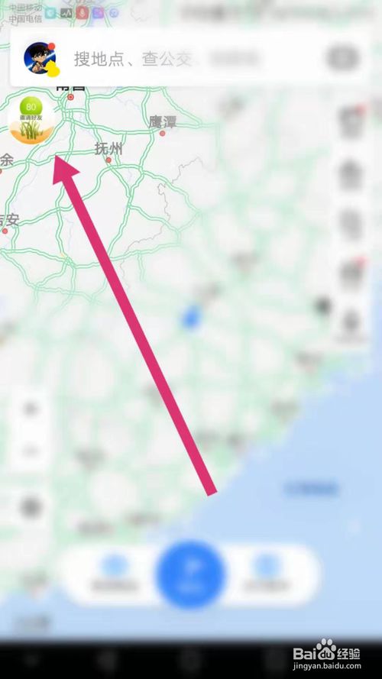Tap the zoom-out button on left side
The height and width of the screenshot is (679, 382).
click(31, 451)
